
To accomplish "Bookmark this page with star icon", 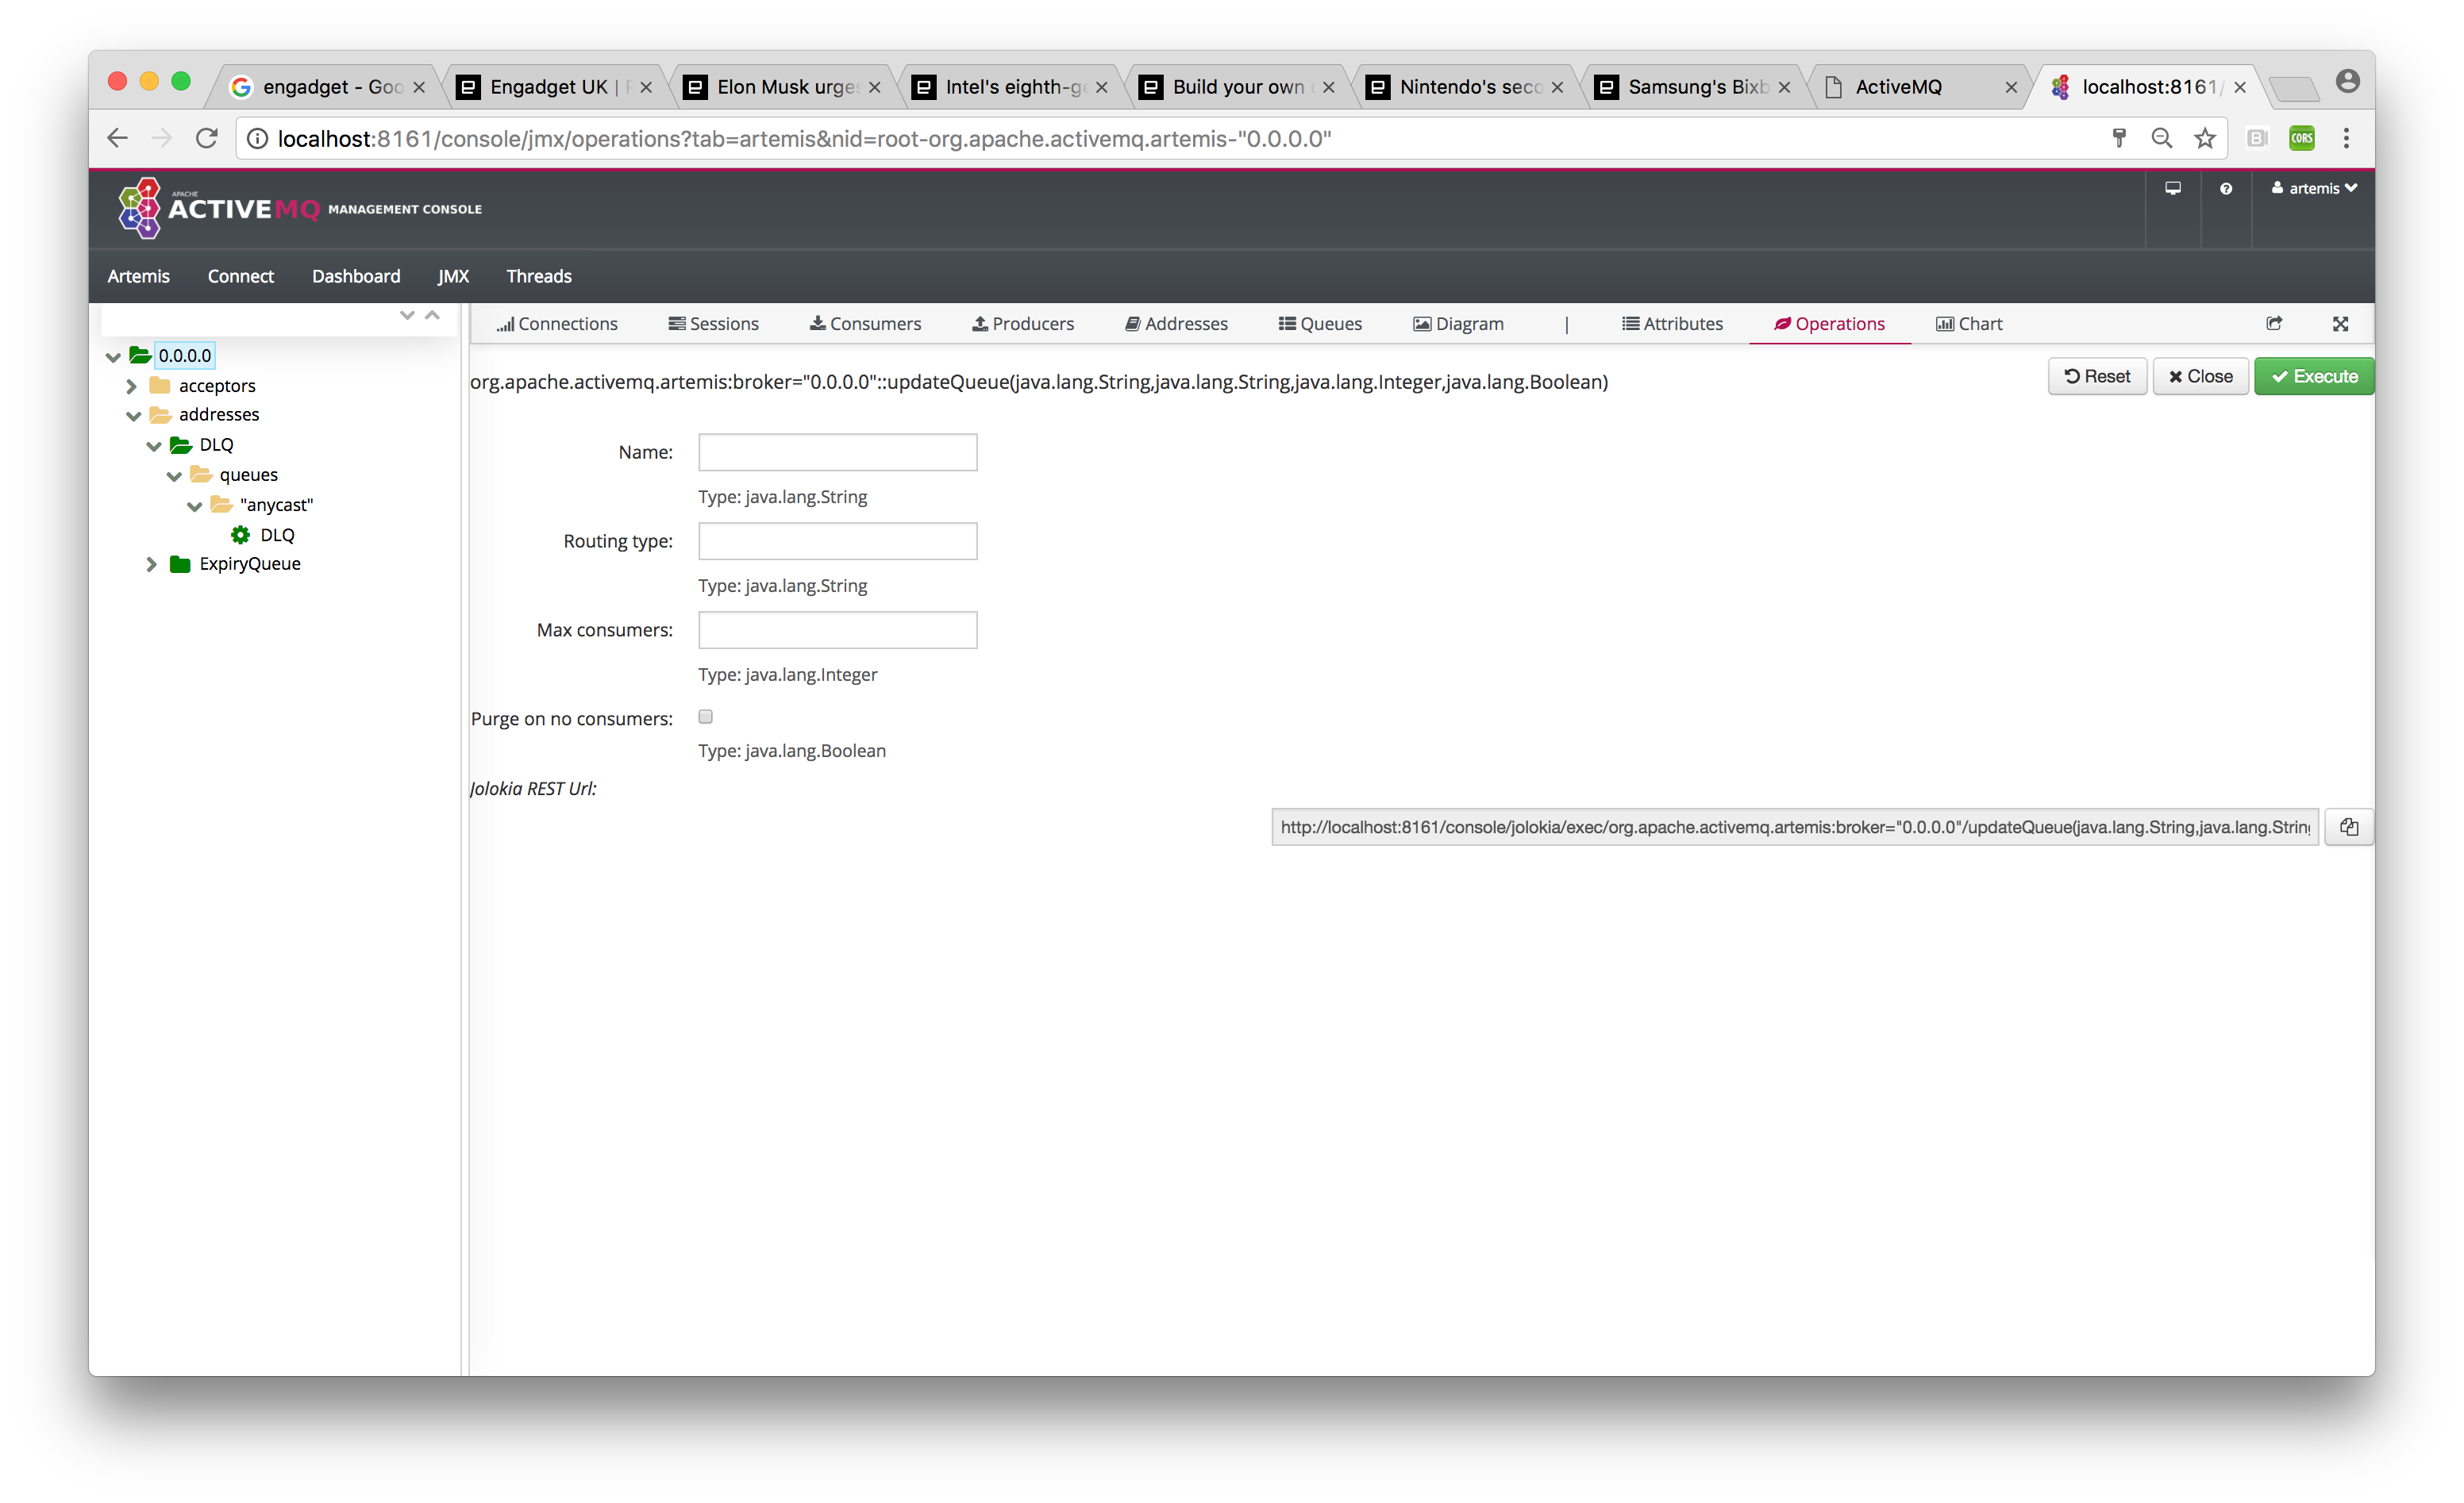I will [x=2204, y=139].
